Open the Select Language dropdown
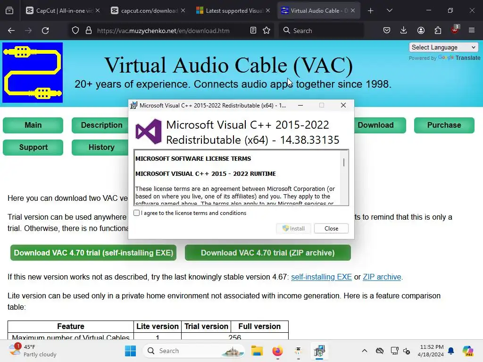Screen dimensions: 483x362 click(443, 48)
